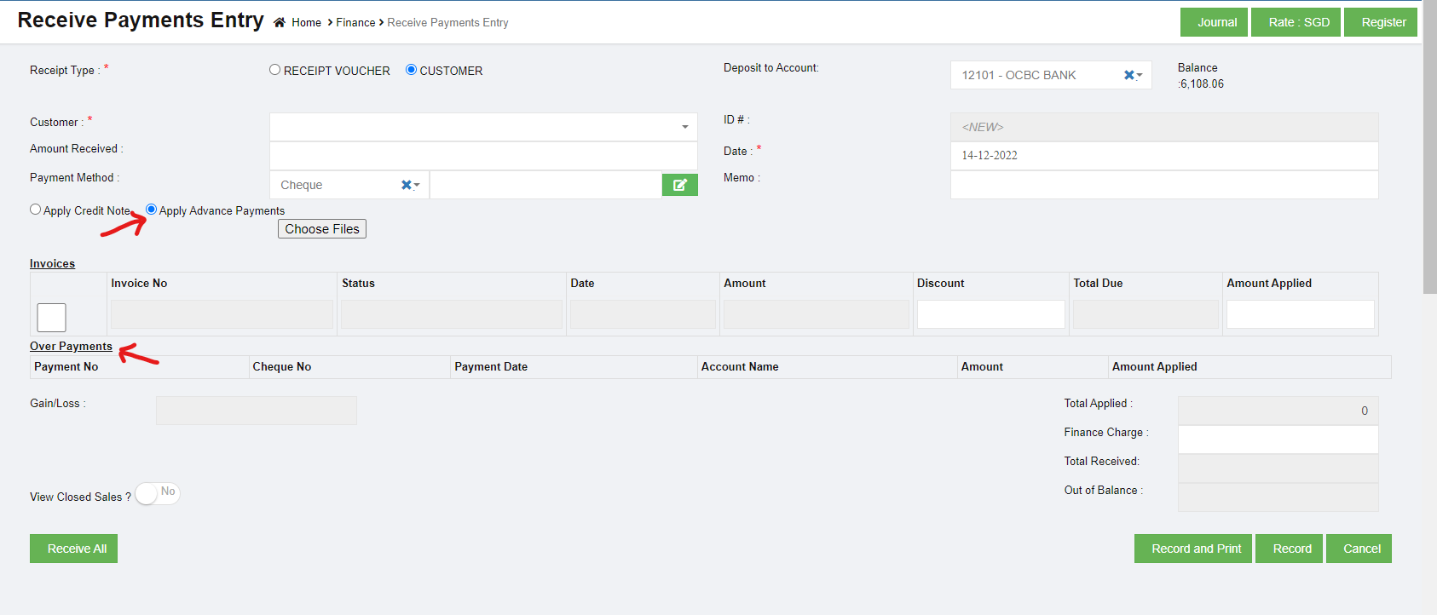This screenshot has height=615, width=1437.
Task: Click green edit icon beside Payment Method
Action: (679, 185)
